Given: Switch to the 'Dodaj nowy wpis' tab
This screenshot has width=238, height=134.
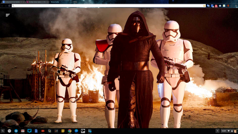Looking at the screenshot, I should 37,2.
